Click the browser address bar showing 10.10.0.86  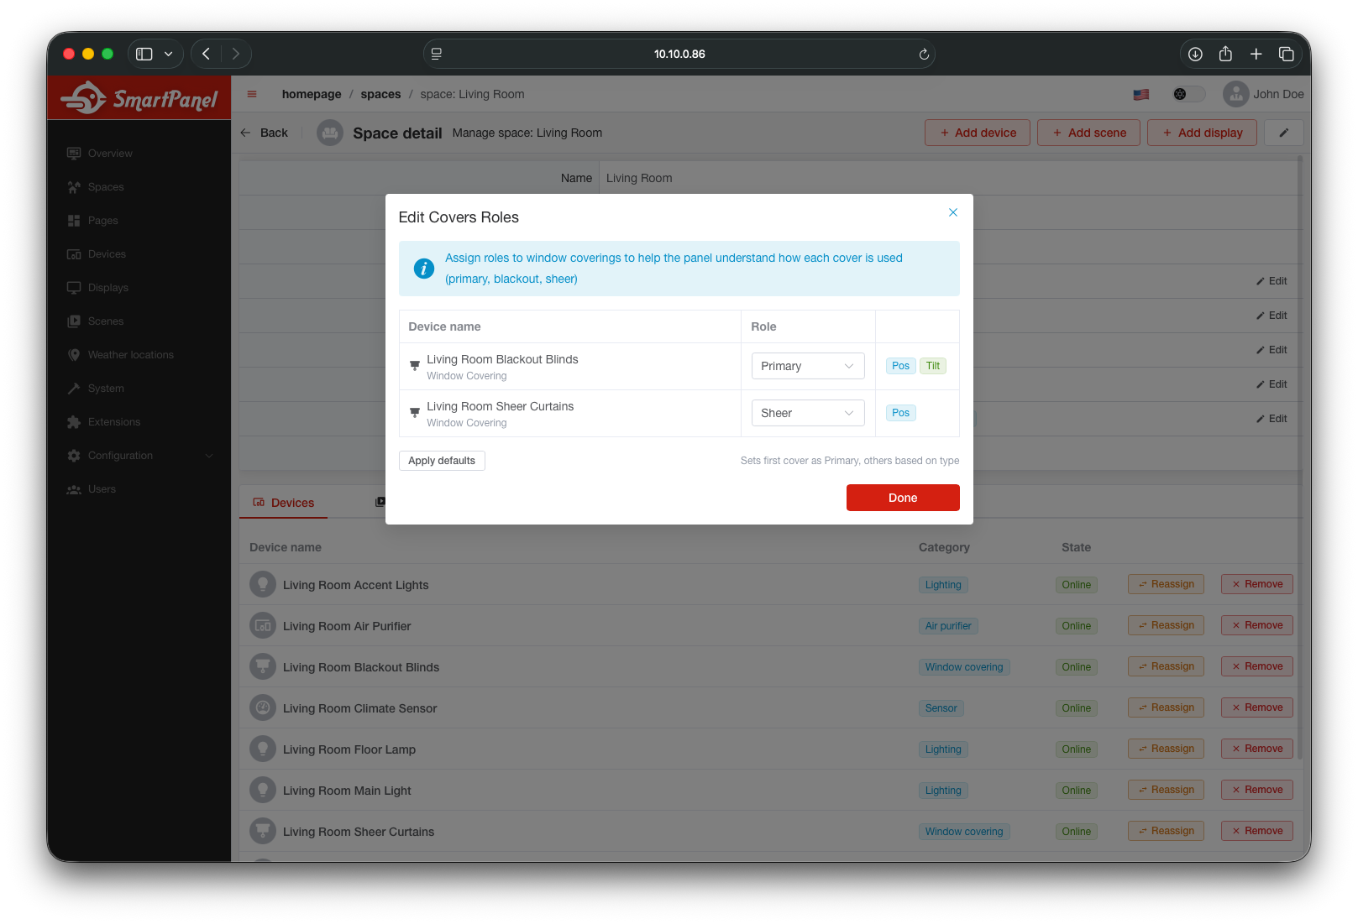point(679,53)
